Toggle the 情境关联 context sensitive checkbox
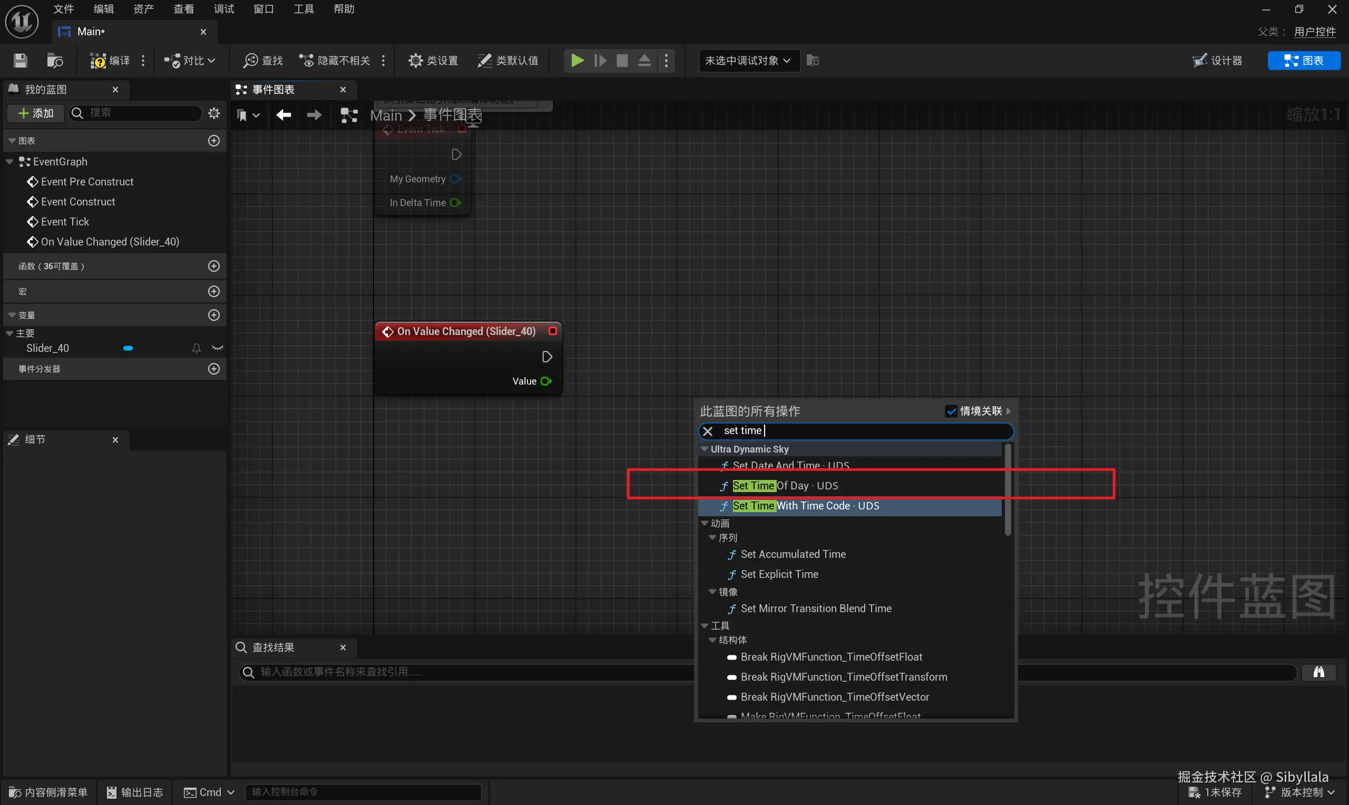The width and height of the screenshot is (1349, 805). point(951,411)
